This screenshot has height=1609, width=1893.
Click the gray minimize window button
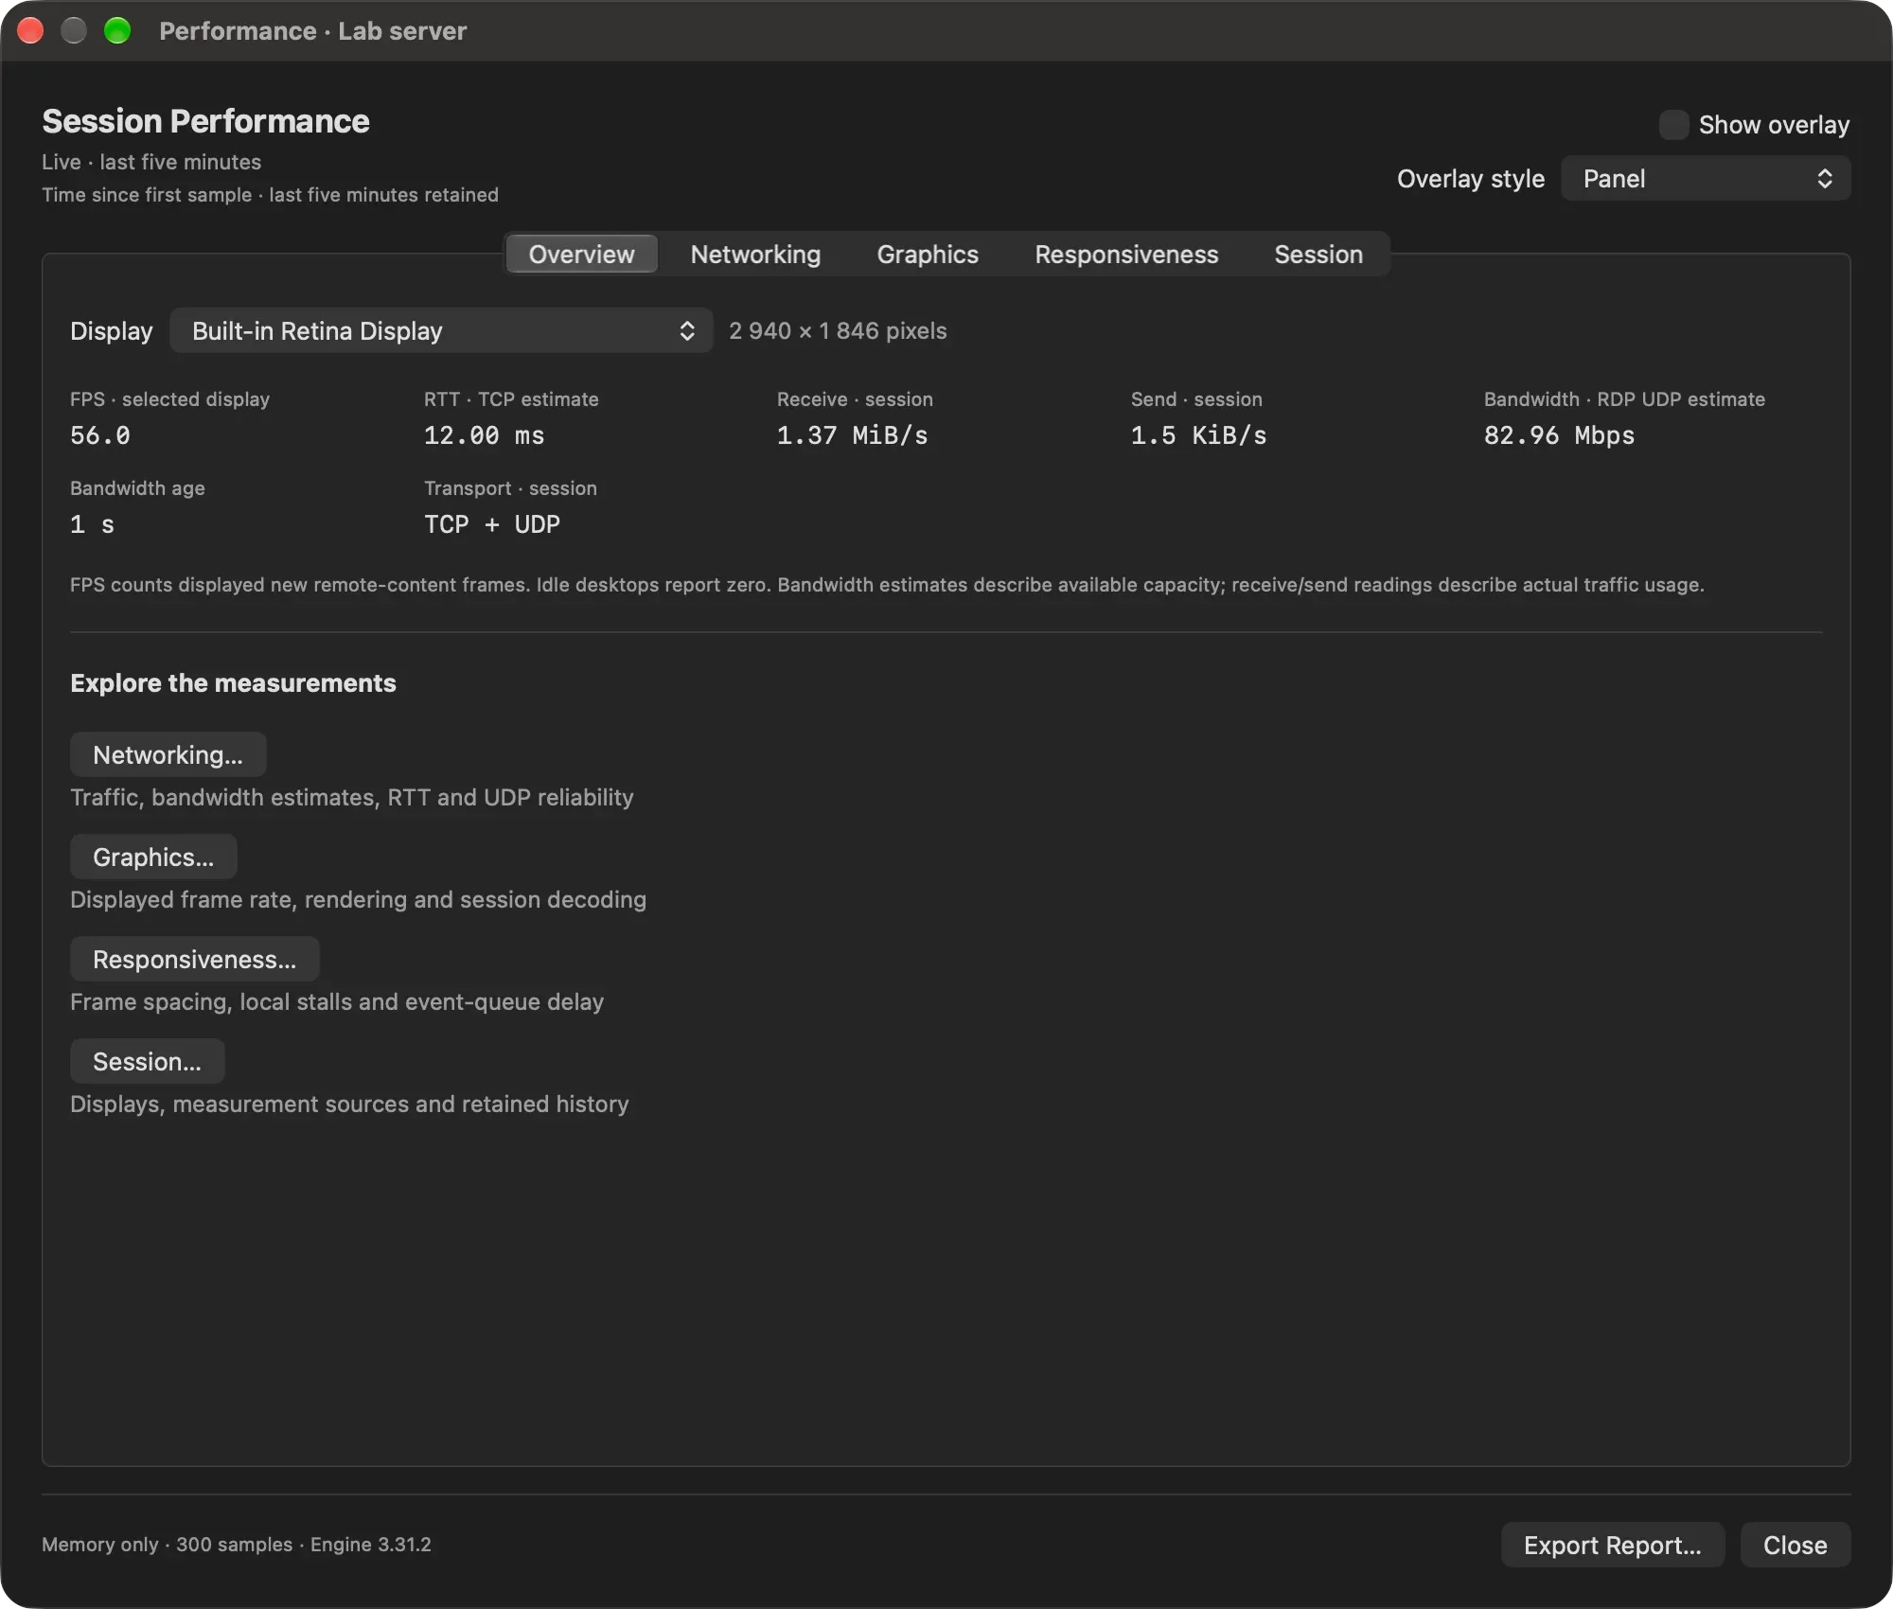74,31
